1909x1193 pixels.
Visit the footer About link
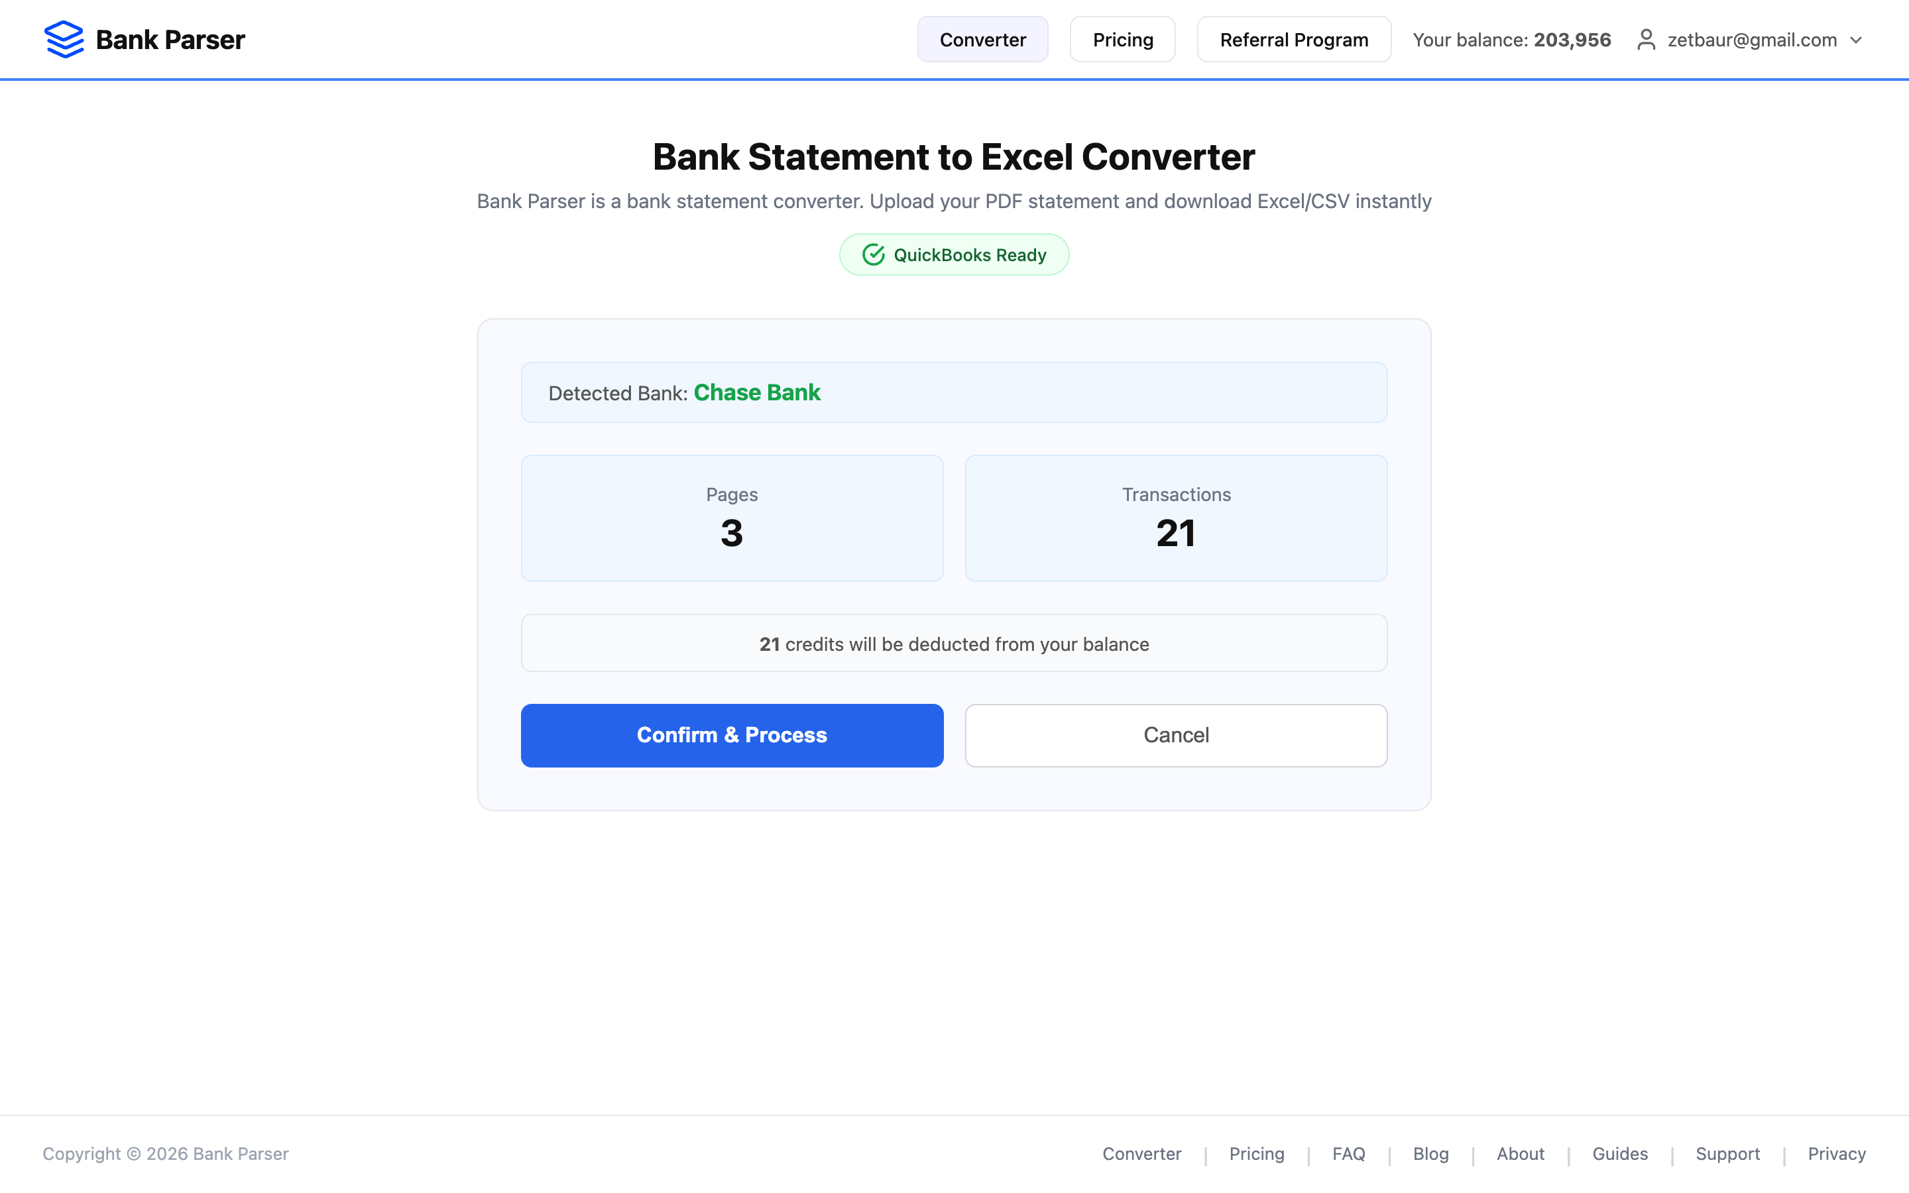pos(1520,1153)
